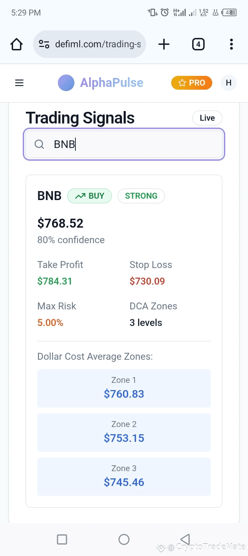Open the tab switcher showing 4 tabs
Viewport: 248px width, 556px height.
click(198, 44)
